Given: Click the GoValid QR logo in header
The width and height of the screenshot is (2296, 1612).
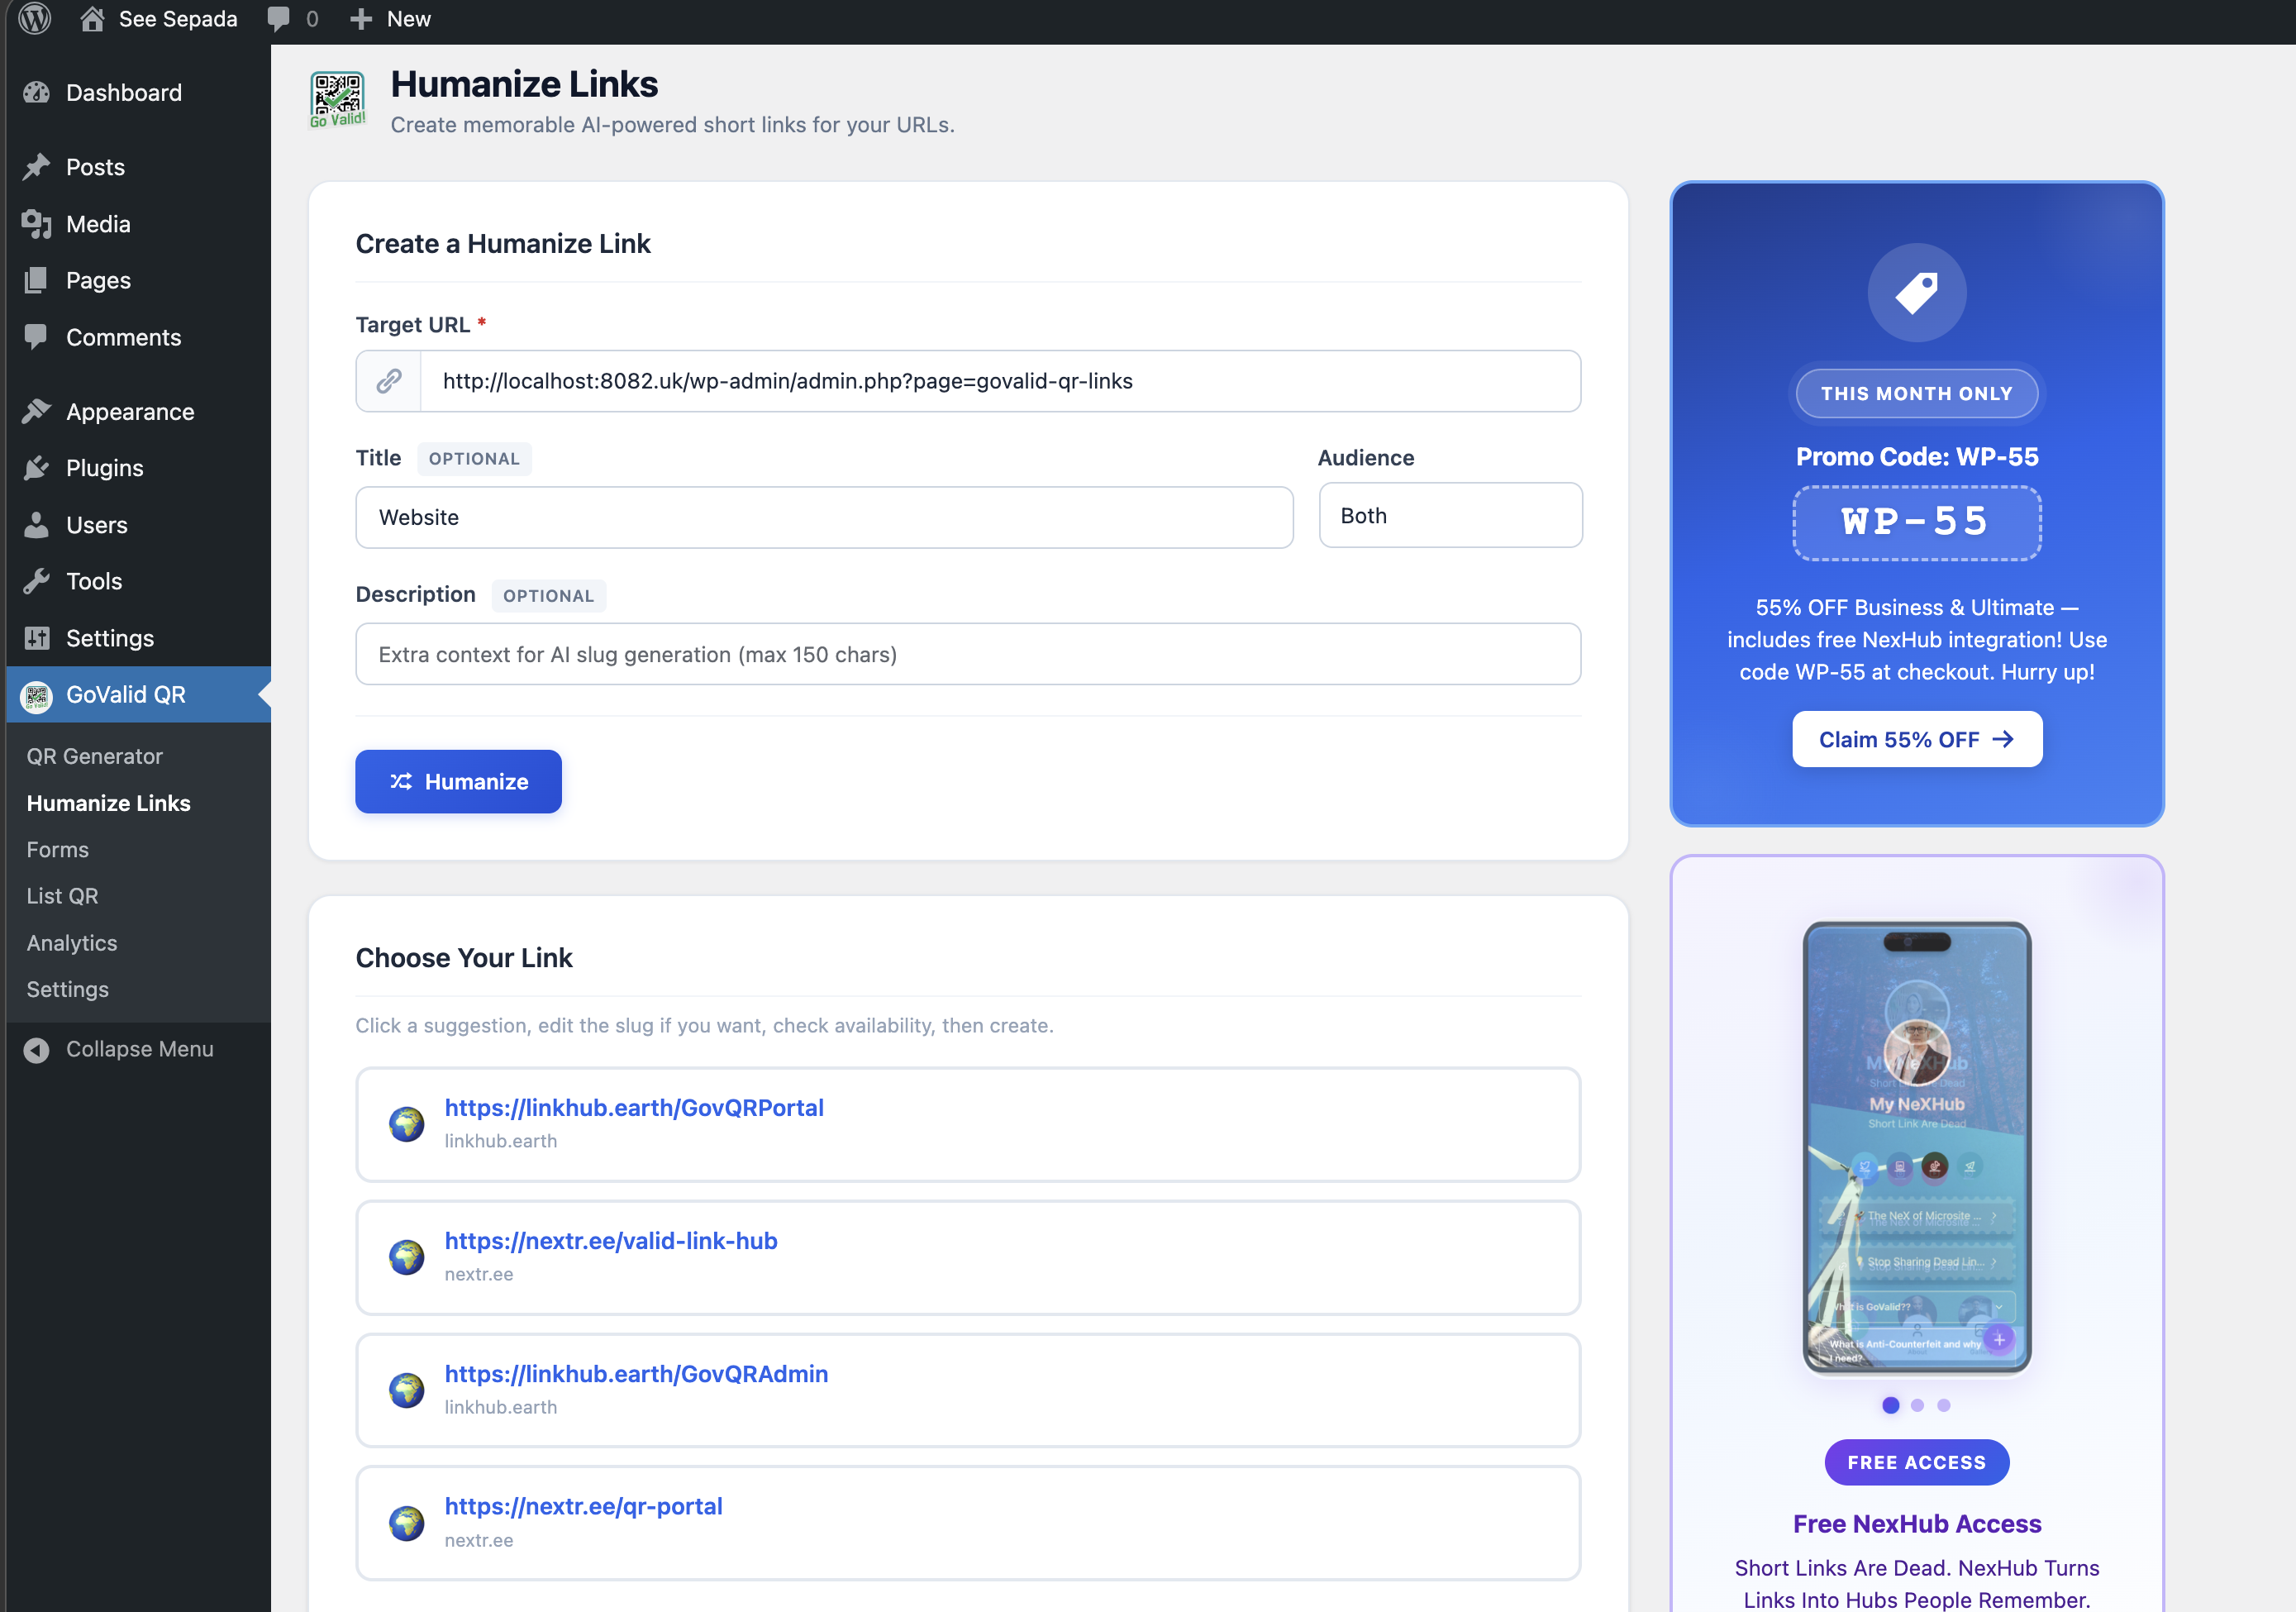Looking at the screenshot, I should tap(337, 100).
